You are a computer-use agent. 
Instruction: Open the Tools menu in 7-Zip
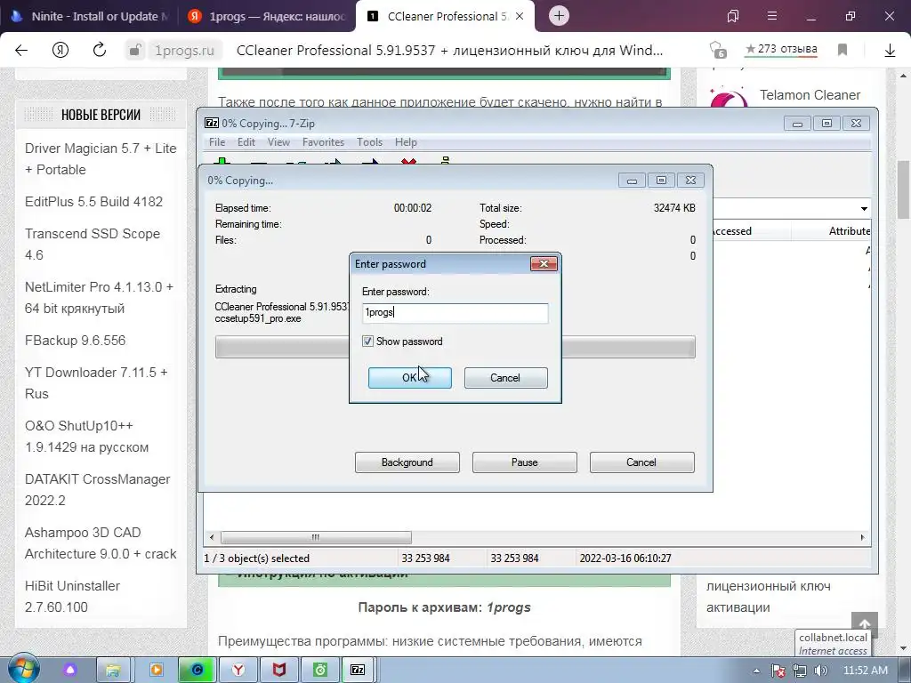coord(369,142)
